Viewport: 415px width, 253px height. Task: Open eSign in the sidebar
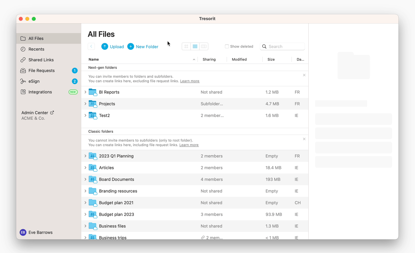click(49, 81)
